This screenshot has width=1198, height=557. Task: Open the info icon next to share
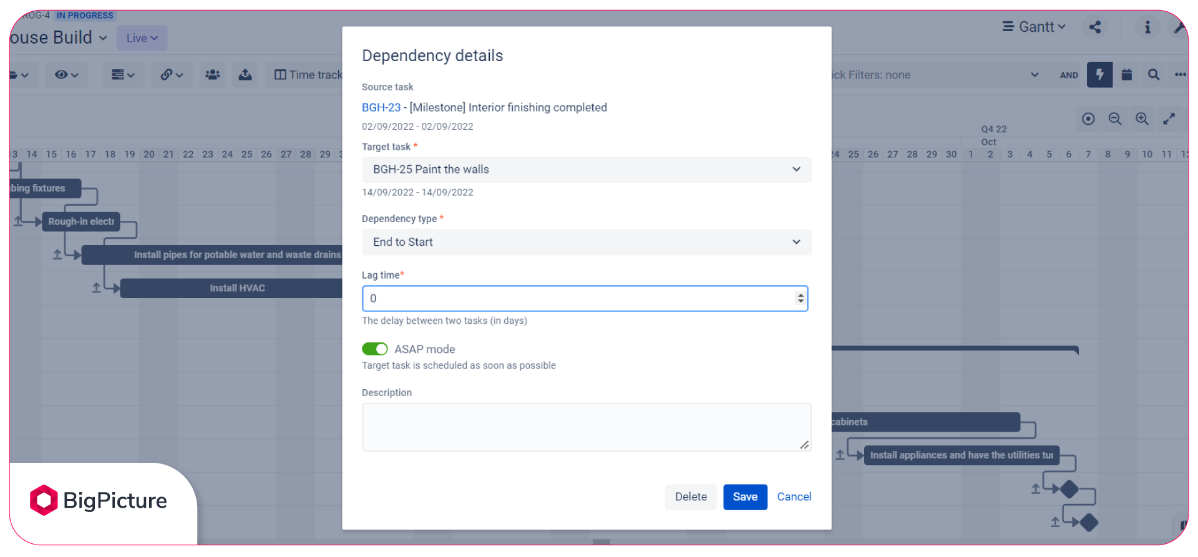click(1147, 27)
